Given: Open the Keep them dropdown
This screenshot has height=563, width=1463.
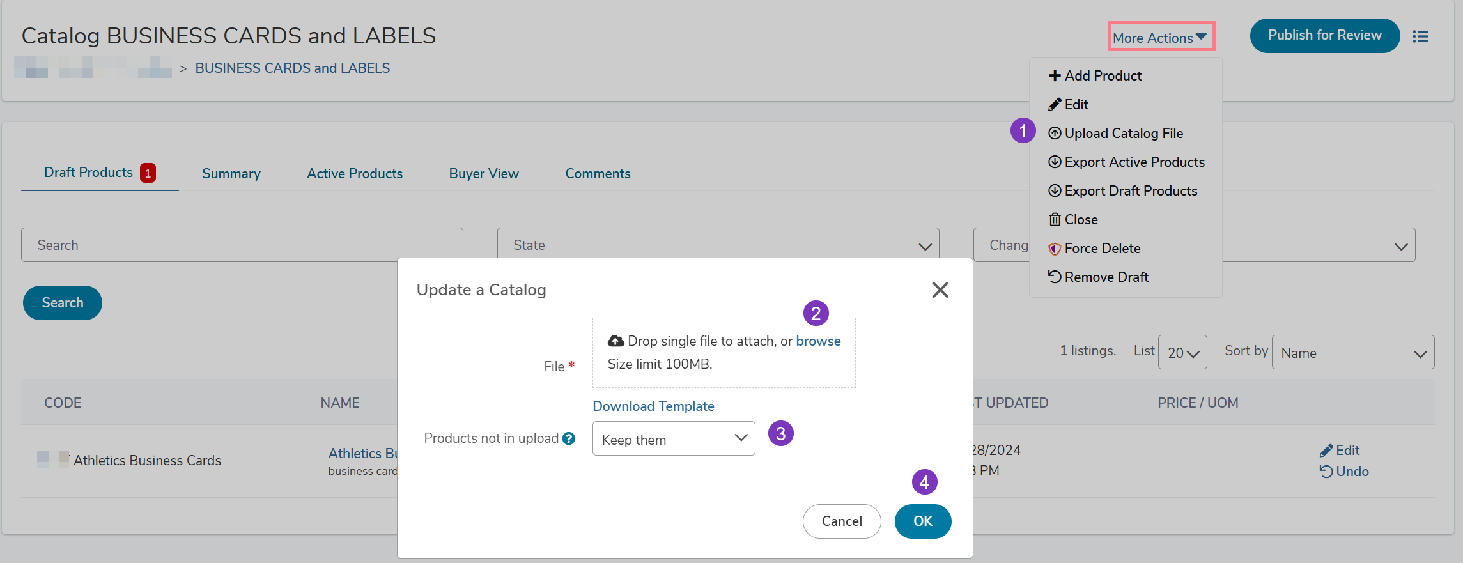Looking at the screenshot, I should (x=674, y=439).
